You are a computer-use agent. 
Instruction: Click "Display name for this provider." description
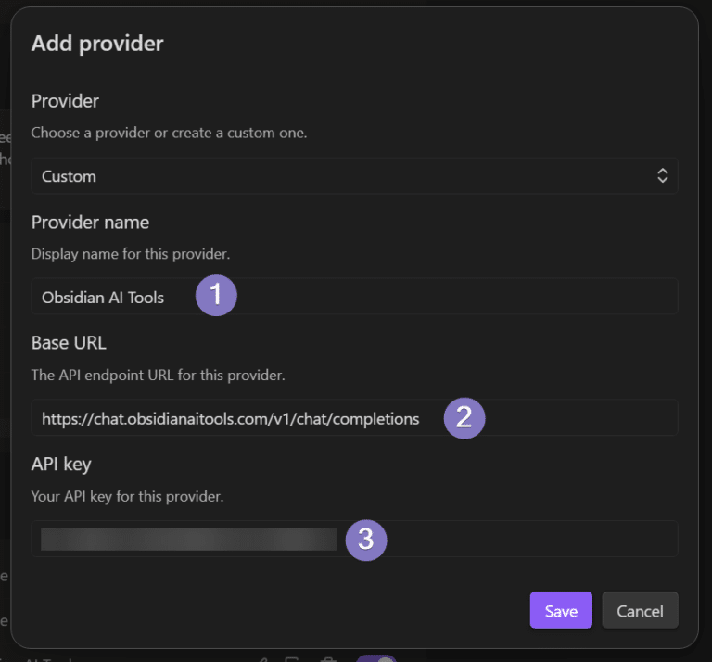131,254
